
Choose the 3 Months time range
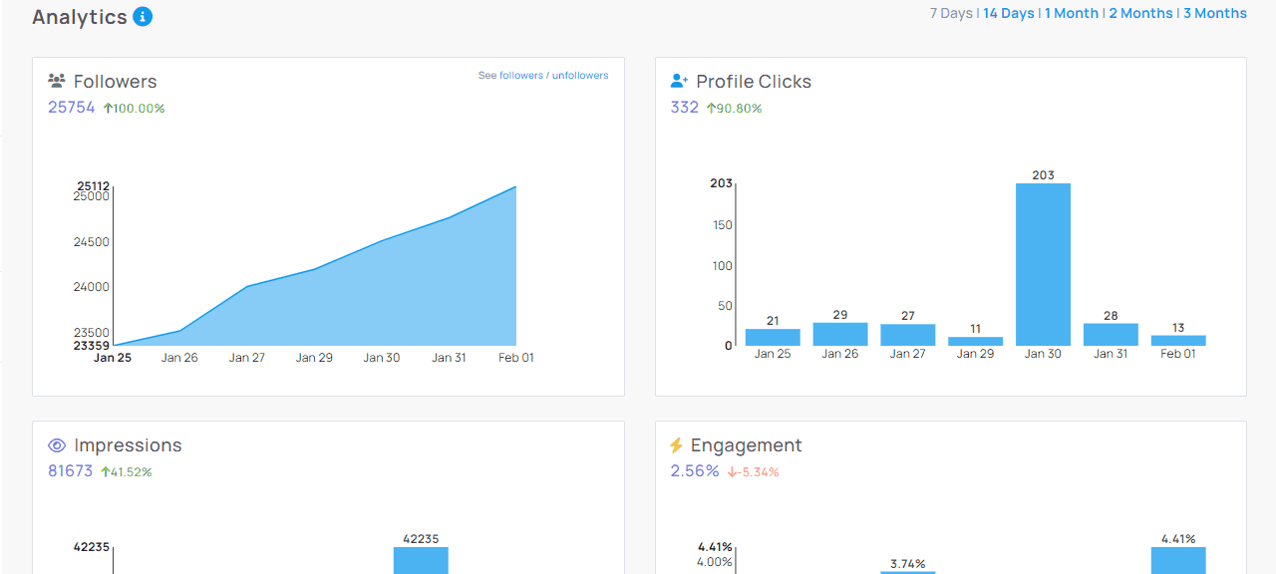click(x=1214, y=13)
